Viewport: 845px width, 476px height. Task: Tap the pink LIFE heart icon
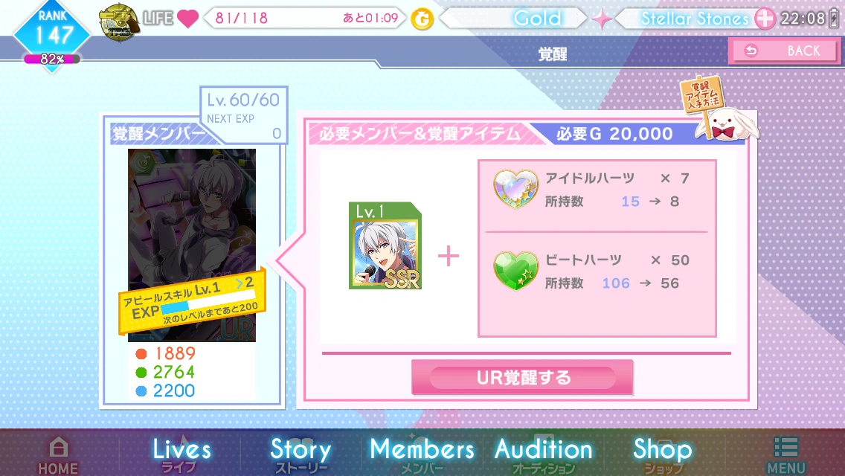point(187,19)
